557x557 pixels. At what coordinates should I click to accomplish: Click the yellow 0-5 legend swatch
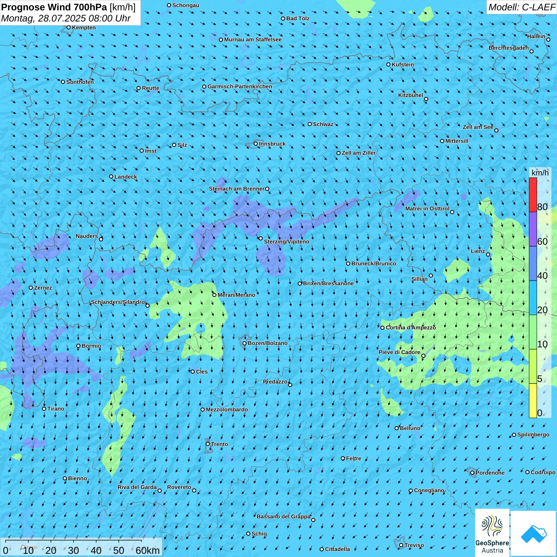click(x=533, y=401)
